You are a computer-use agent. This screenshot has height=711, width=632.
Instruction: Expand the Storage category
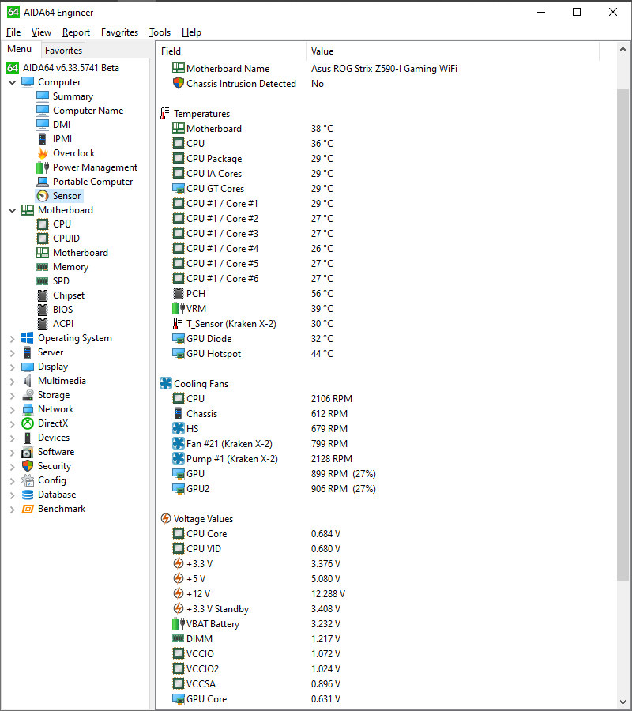tap(12, 394)
